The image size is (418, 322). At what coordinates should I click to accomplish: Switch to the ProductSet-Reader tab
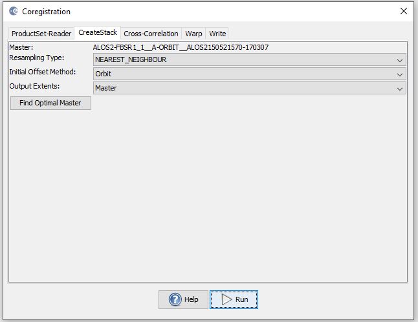pyautogui.click(x=41, y=34)
